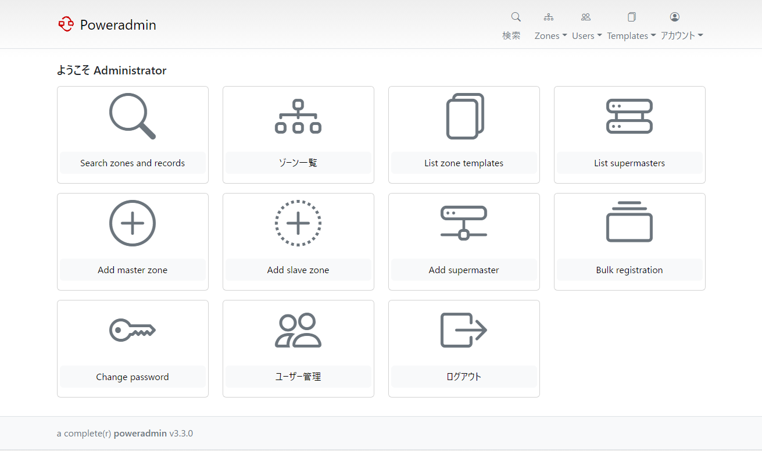Open the poweradmin link in the footer
This screenshot has height=451, width=762.
tap(140, 433)
